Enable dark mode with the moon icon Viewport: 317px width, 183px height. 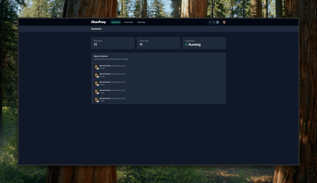(x=214, y=22)
